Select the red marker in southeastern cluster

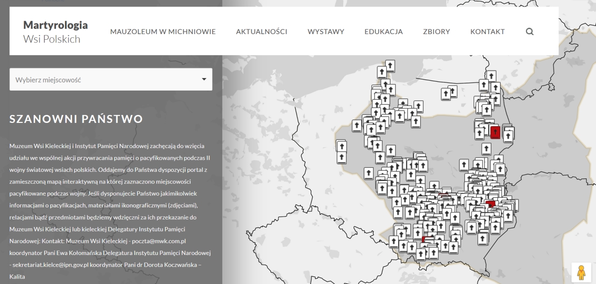tap(490, 204)
